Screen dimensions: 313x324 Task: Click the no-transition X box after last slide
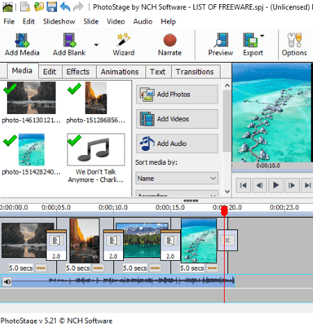(x=227, y=241)
